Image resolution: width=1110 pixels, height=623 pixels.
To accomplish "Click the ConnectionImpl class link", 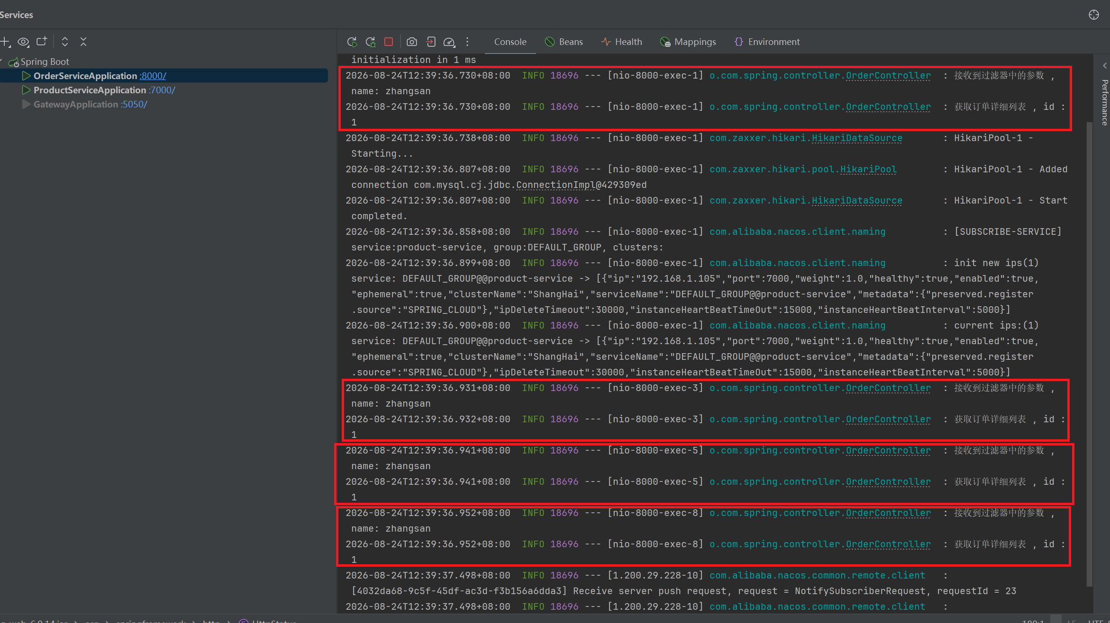I will 555,185.
